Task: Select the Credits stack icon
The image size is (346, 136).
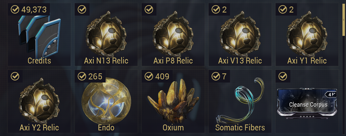Action: [x=39, y=36]
